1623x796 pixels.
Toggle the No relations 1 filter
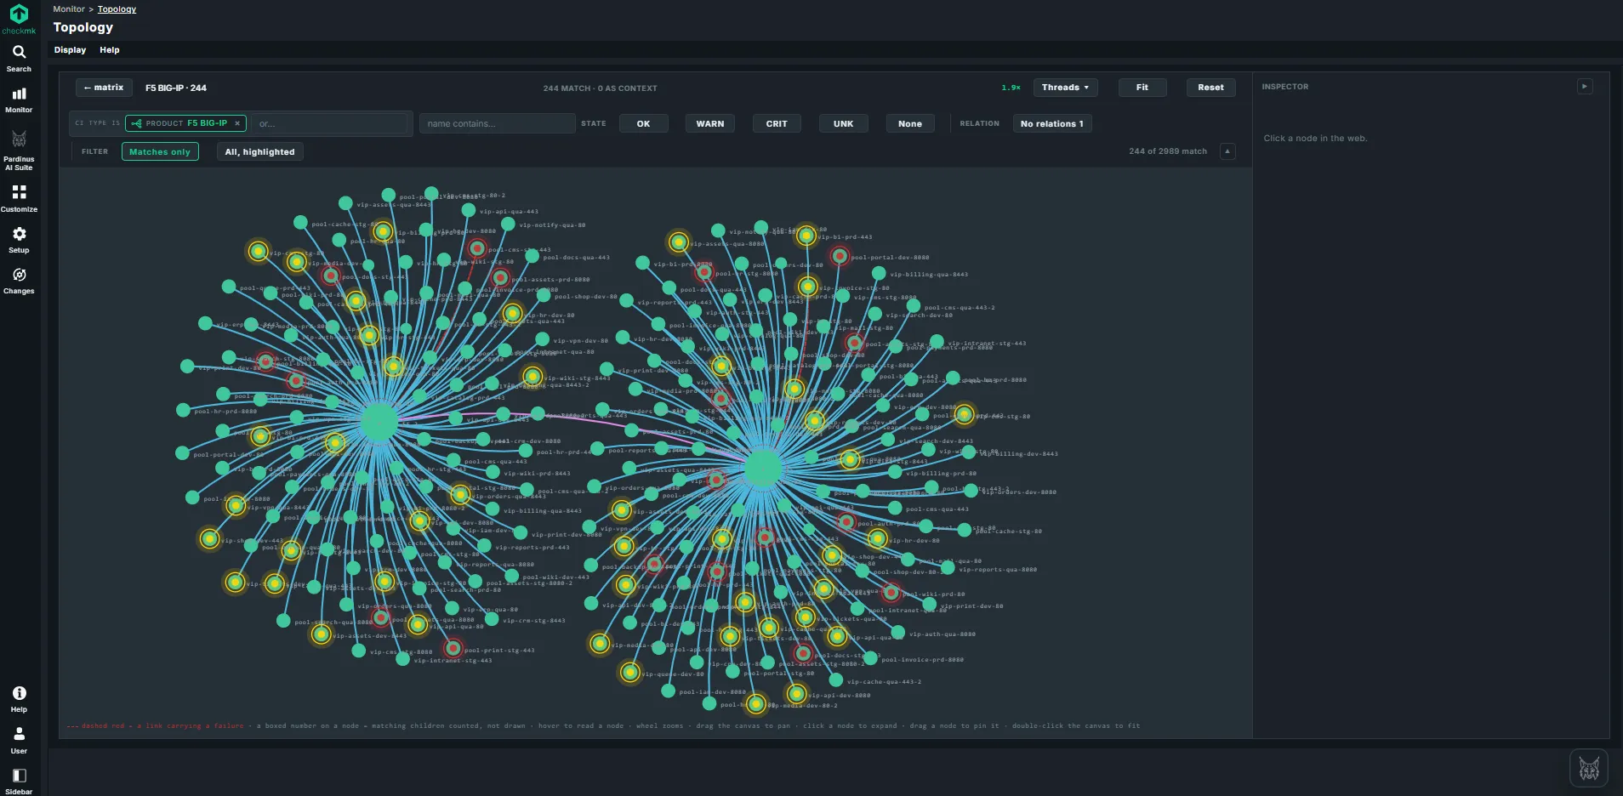(1052, 123)
